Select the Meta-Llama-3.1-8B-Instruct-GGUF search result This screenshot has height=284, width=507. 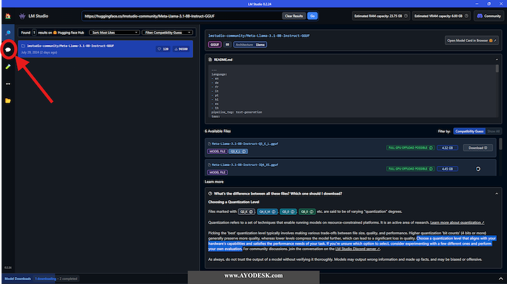(105, 49)
